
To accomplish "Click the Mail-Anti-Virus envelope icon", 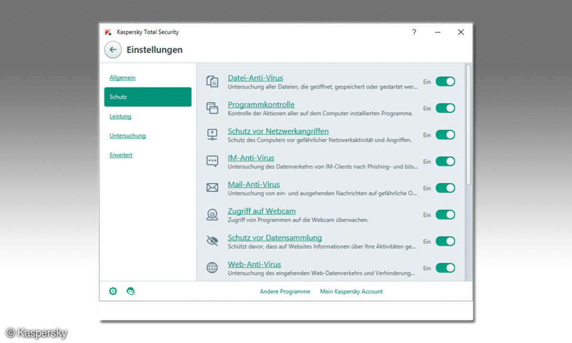I will click(x=212, y=188).
